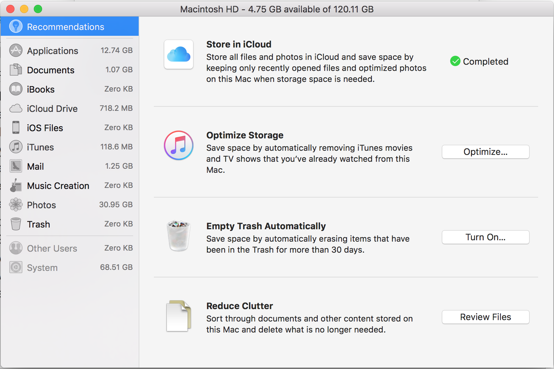Click the Other Users icon
The height and width of the screenshot is (369, 554).
(x=16, y=248)
